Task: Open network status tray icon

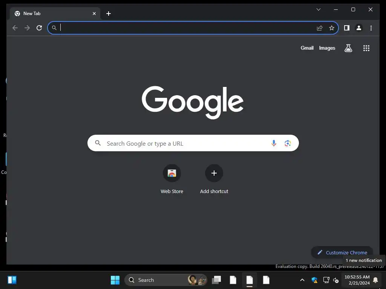Action: [326, 280]
